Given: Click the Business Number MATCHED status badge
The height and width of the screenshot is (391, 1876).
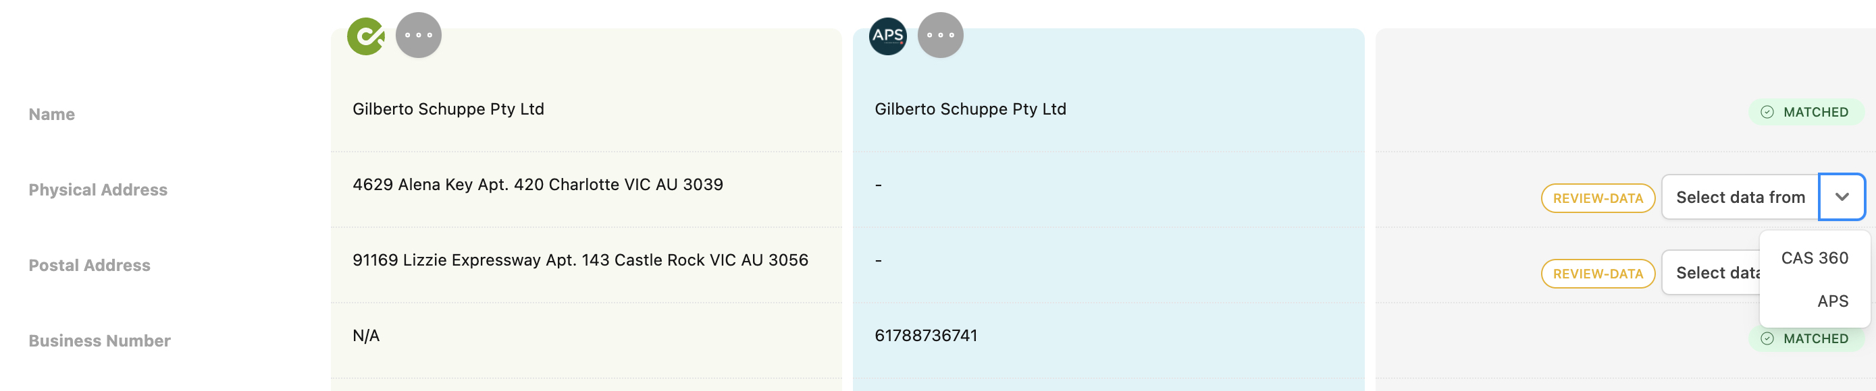Looking at the screenshot, I should 1806,338.
